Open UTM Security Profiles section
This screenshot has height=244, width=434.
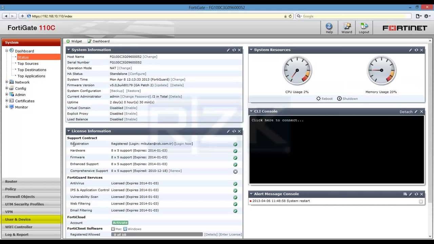click(x=31, y=204)
